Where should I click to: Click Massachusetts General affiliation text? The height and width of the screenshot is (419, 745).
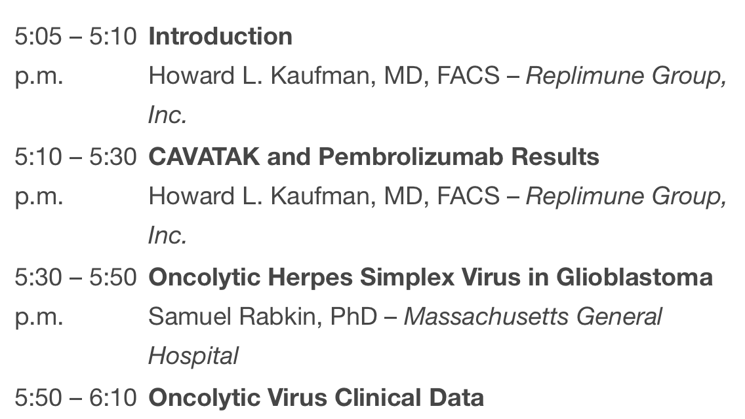[533, 317]
